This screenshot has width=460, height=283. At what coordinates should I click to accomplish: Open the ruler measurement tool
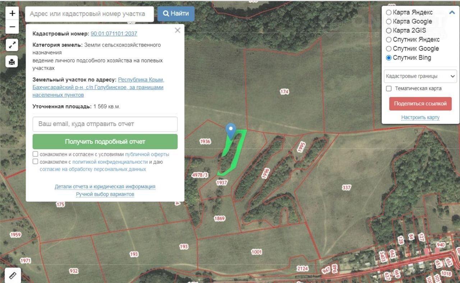point(13,275)
